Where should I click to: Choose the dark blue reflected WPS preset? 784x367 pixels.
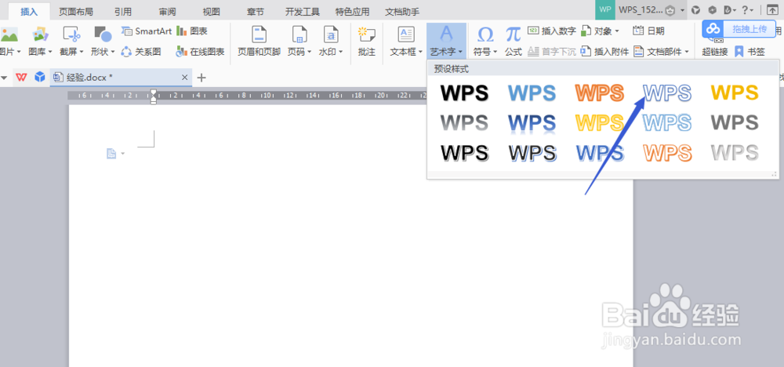532,123
